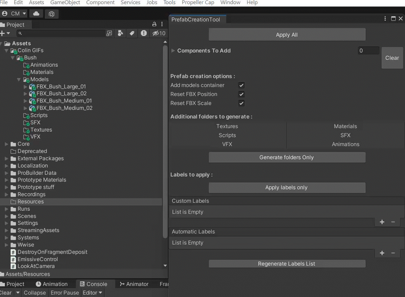Click the Project panel vertical scrollbar
Screen dimensions: 405x297
pyautogui.click(x=165, y=141)
